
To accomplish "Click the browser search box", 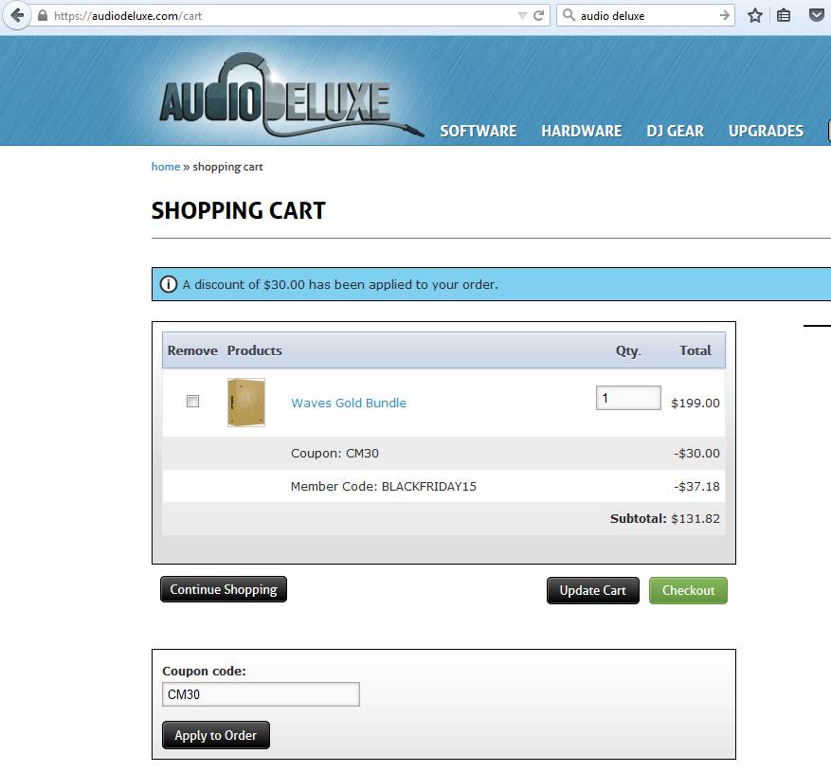I will [x=645, y=15].
